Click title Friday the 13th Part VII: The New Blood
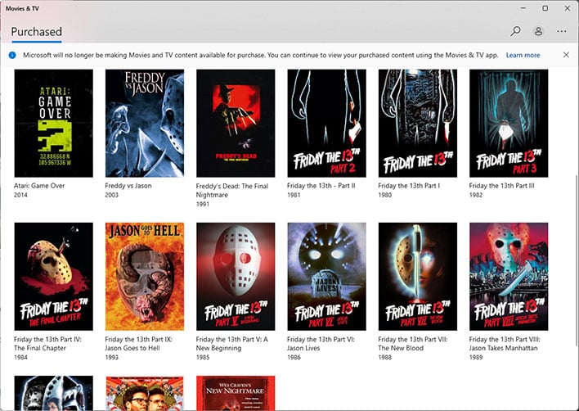 412,343
